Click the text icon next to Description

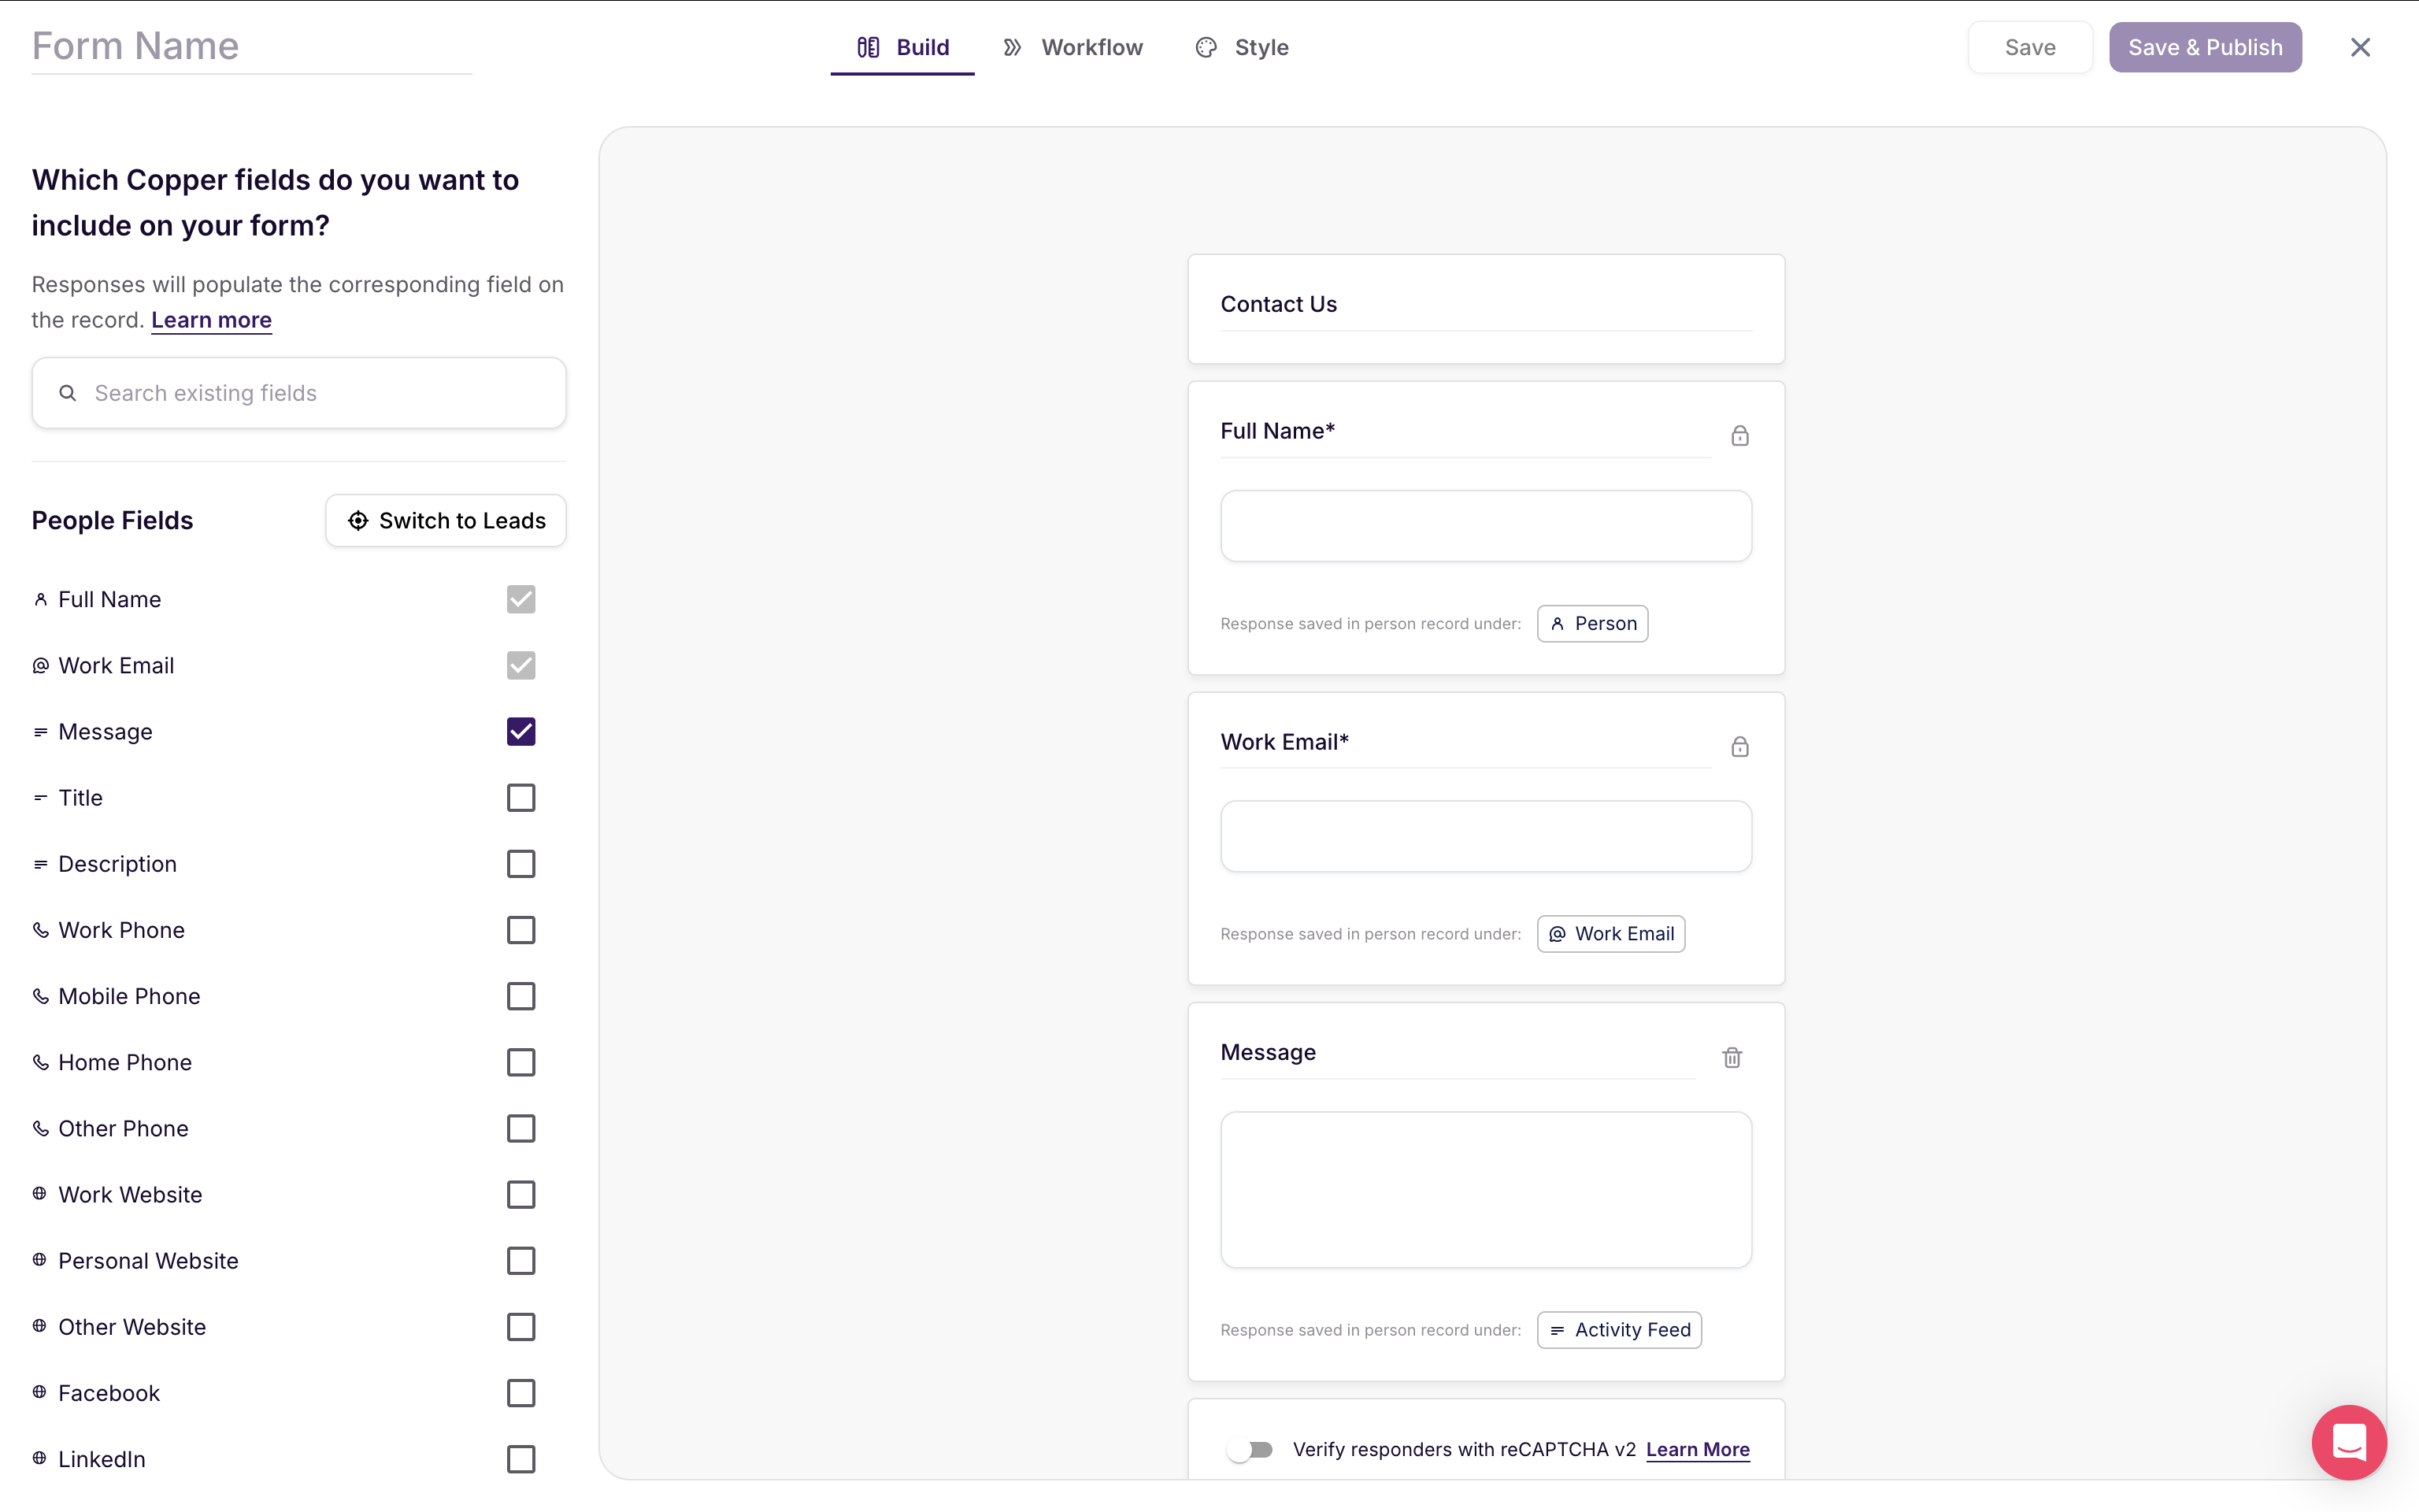coord(40,864)
